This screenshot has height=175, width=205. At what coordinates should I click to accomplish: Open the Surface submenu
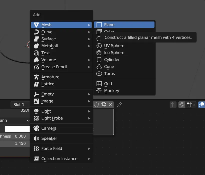coord(61,39)
